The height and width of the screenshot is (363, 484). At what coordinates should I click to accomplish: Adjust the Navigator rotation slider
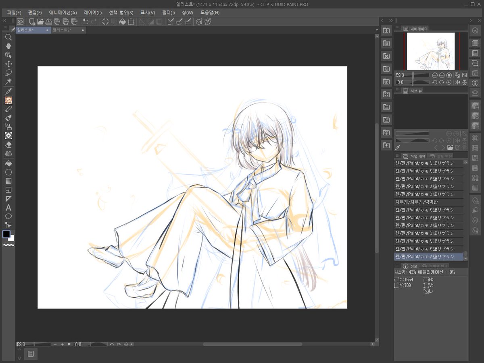pos(413,82)
